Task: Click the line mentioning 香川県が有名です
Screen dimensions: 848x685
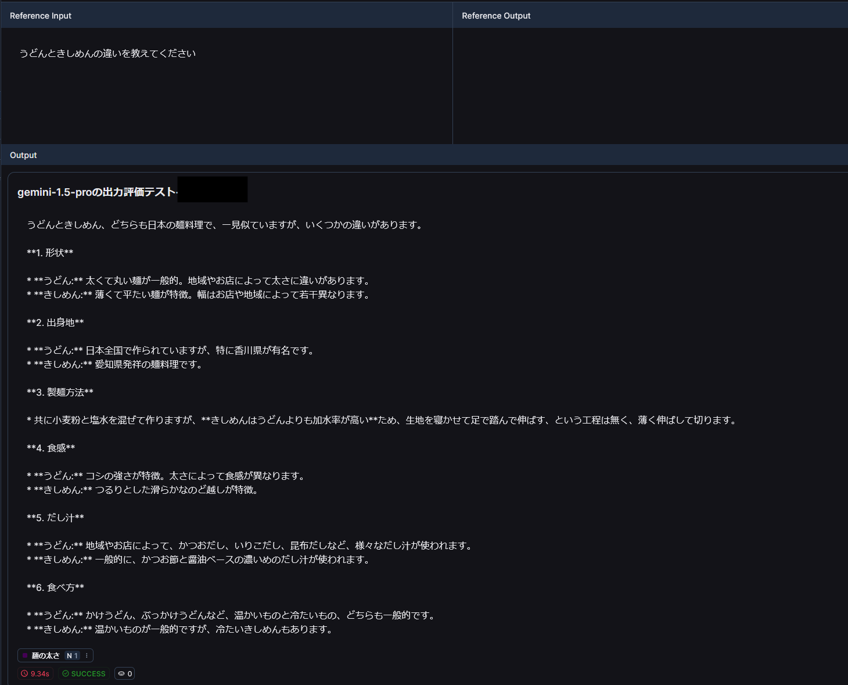Action: pyautogui.click(x=171, y=350)
